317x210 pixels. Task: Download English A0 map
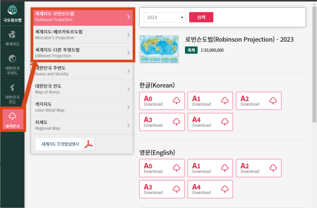click(162, 168)
